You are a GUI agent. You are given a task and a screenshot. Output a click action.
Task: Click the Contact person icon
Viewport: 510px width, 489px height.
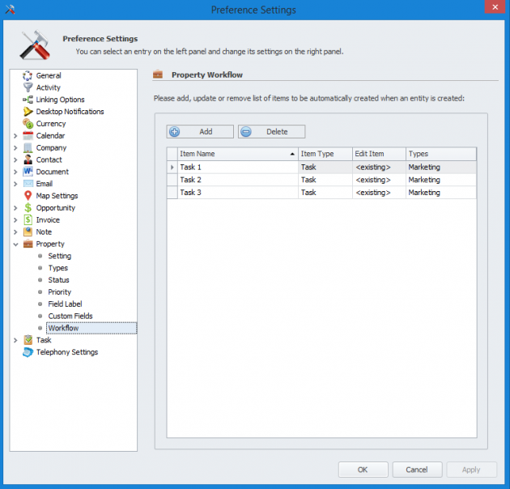[x=28, y=159]
